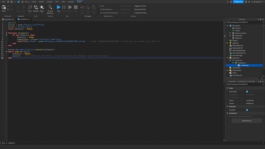Switch to the PLUGINS ribbon tab
The image size is (265, 149).
point(71,2)
